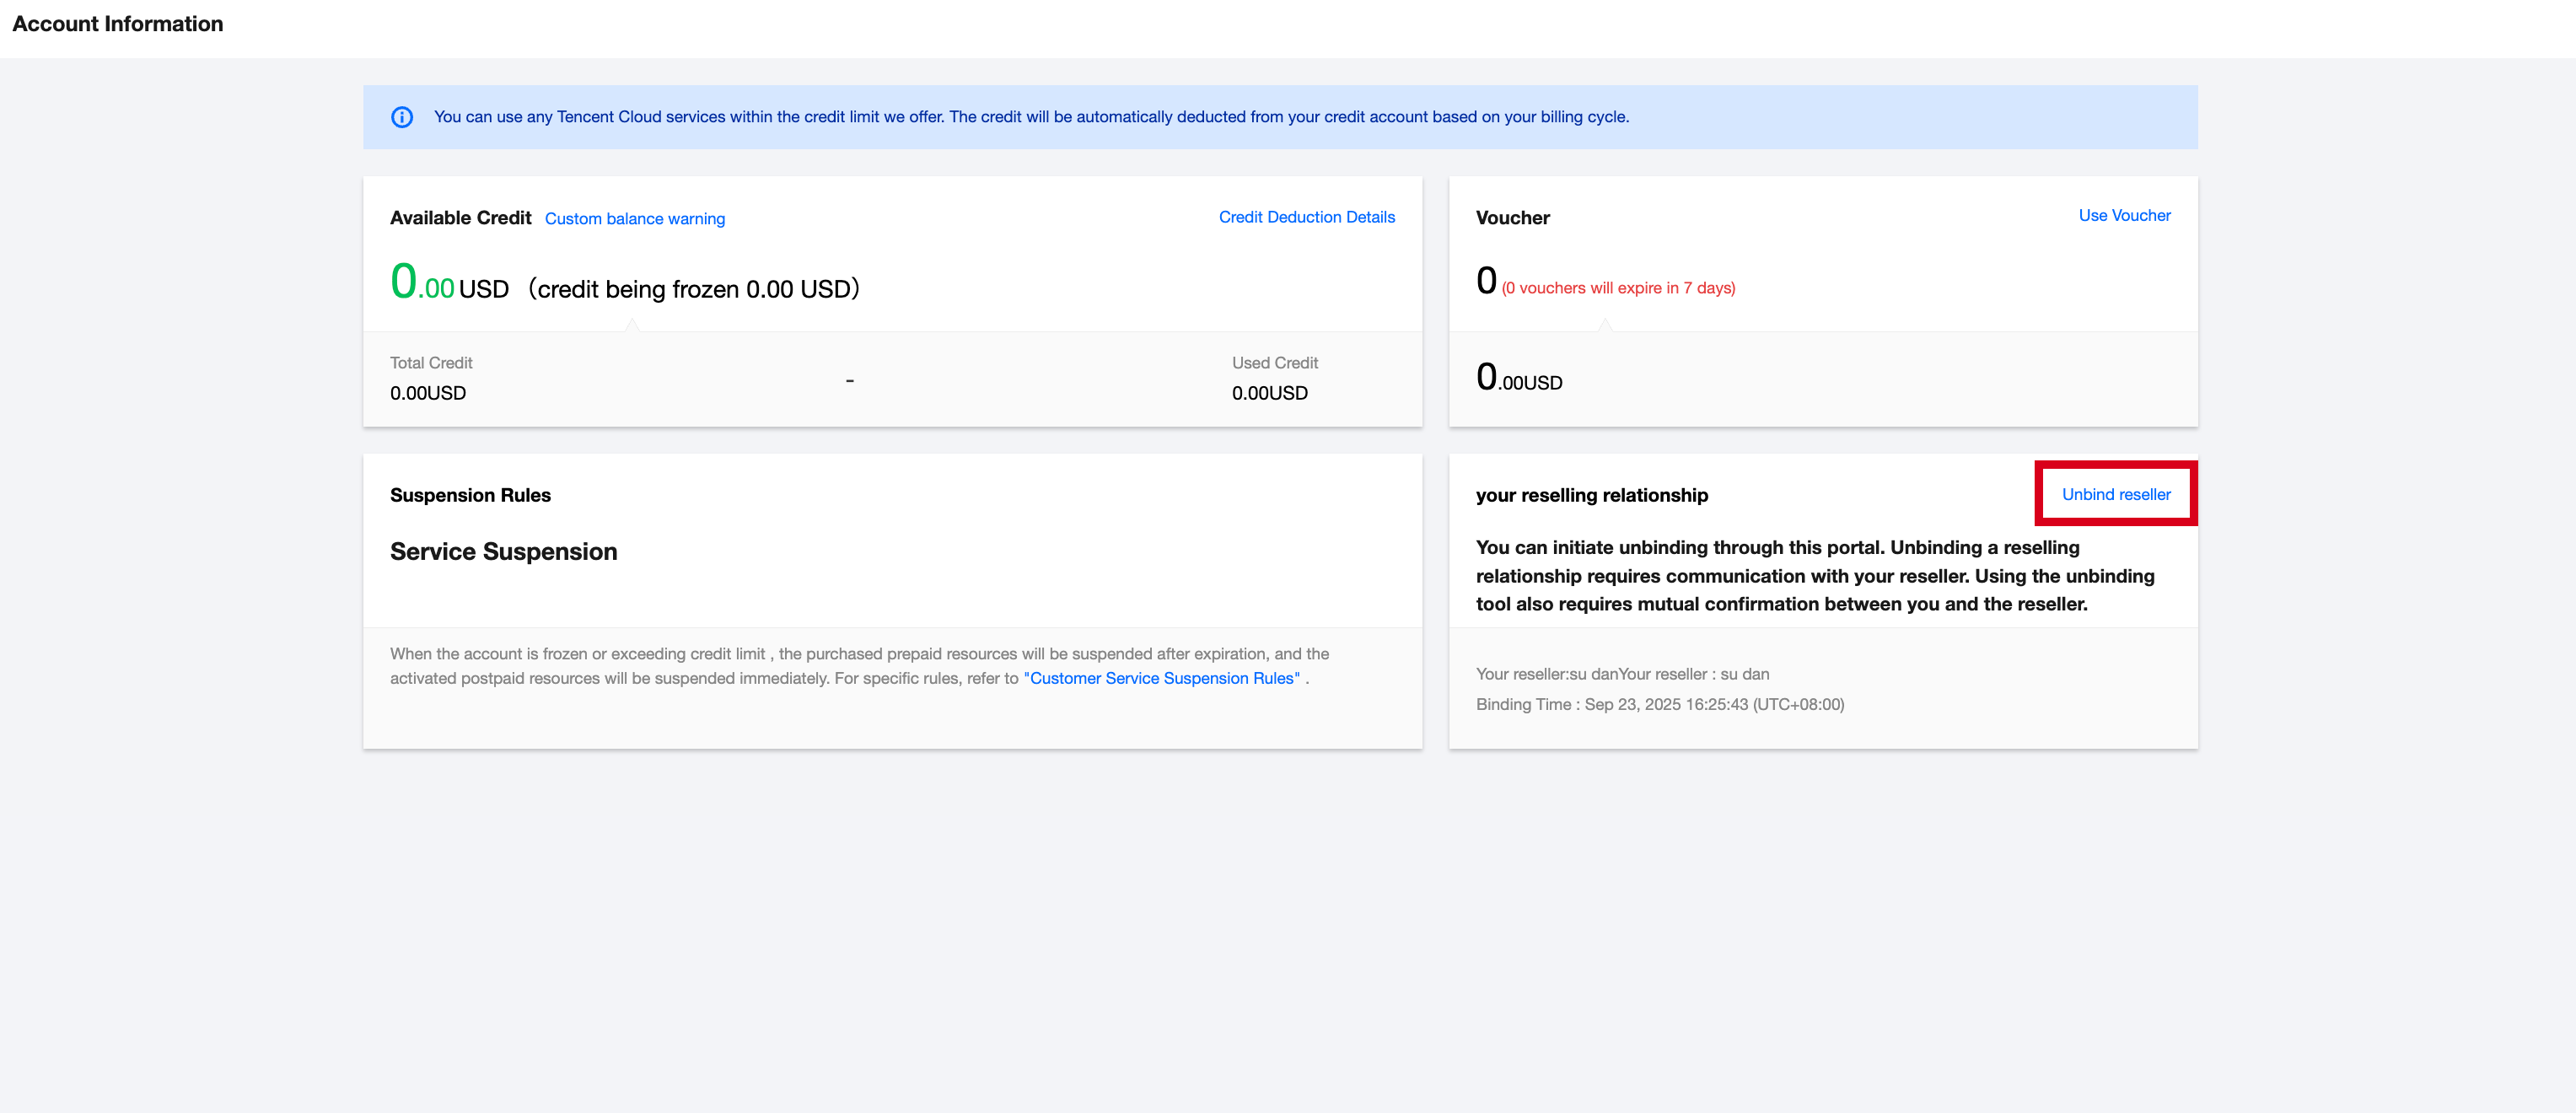Click the blue info icon in the banner

[x=402, y=117]
